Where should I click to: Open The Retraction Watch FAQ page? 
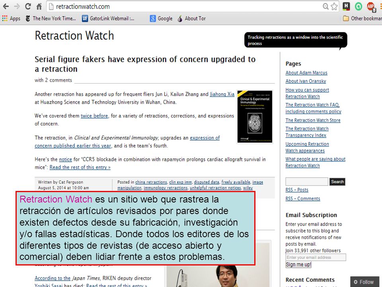(x=313, y=108)
